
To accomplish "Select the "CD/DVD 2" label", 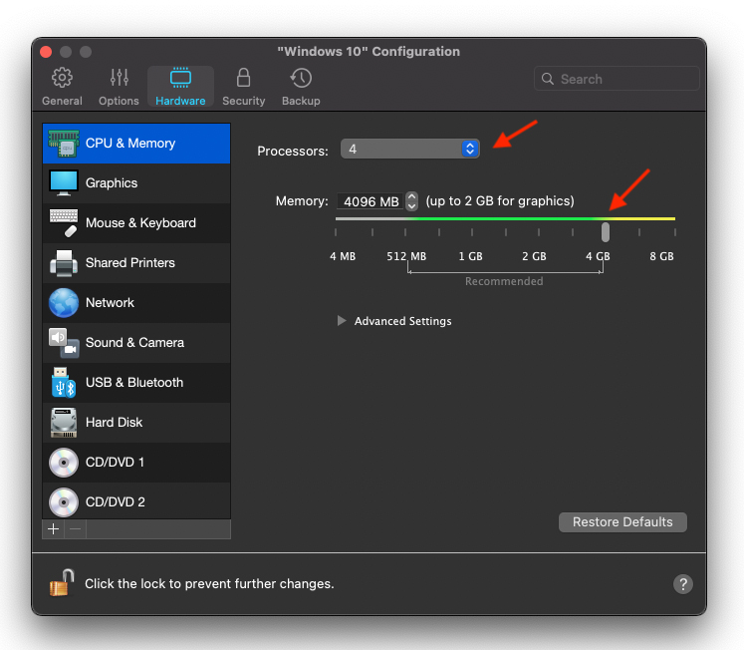I will click(116, 501).
